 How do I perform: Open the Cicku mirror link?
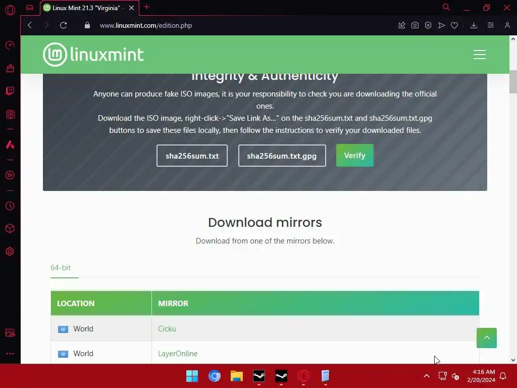[167, 328]
